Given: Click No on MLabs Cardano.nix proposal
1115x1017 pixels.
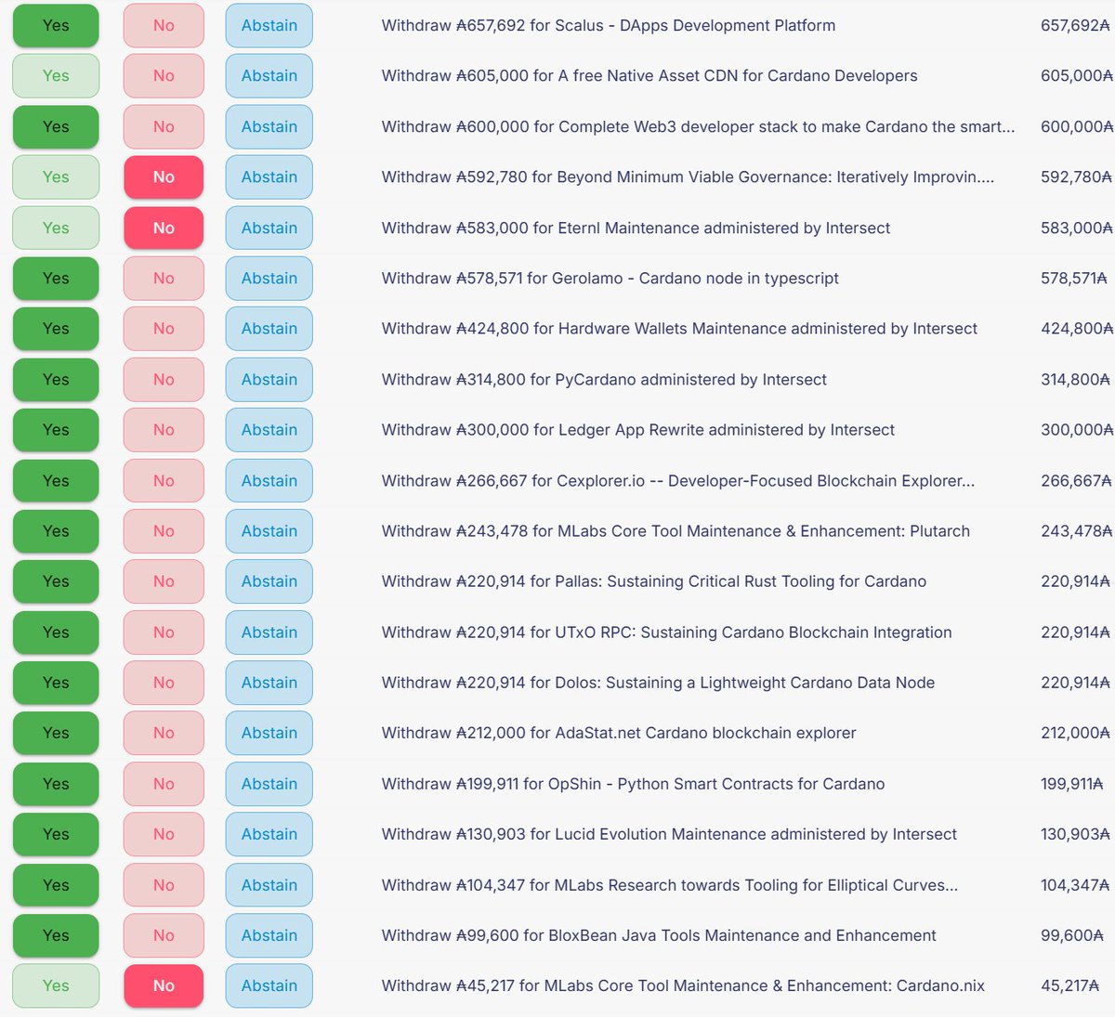Looking at the screenshot, I should [164, 986].
